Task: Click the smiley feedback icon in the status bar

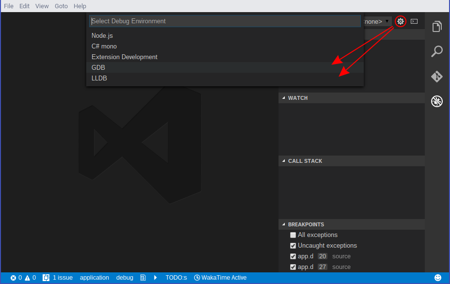Action: pos(438,278)
